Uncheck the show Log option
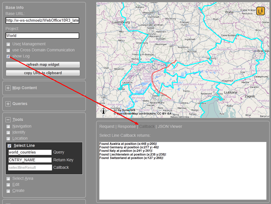The height and width of the screenshot is (204, 271). [x=8, y=56]
